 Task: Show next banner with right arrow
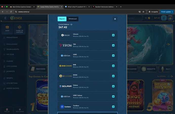[x=168, y=45]
